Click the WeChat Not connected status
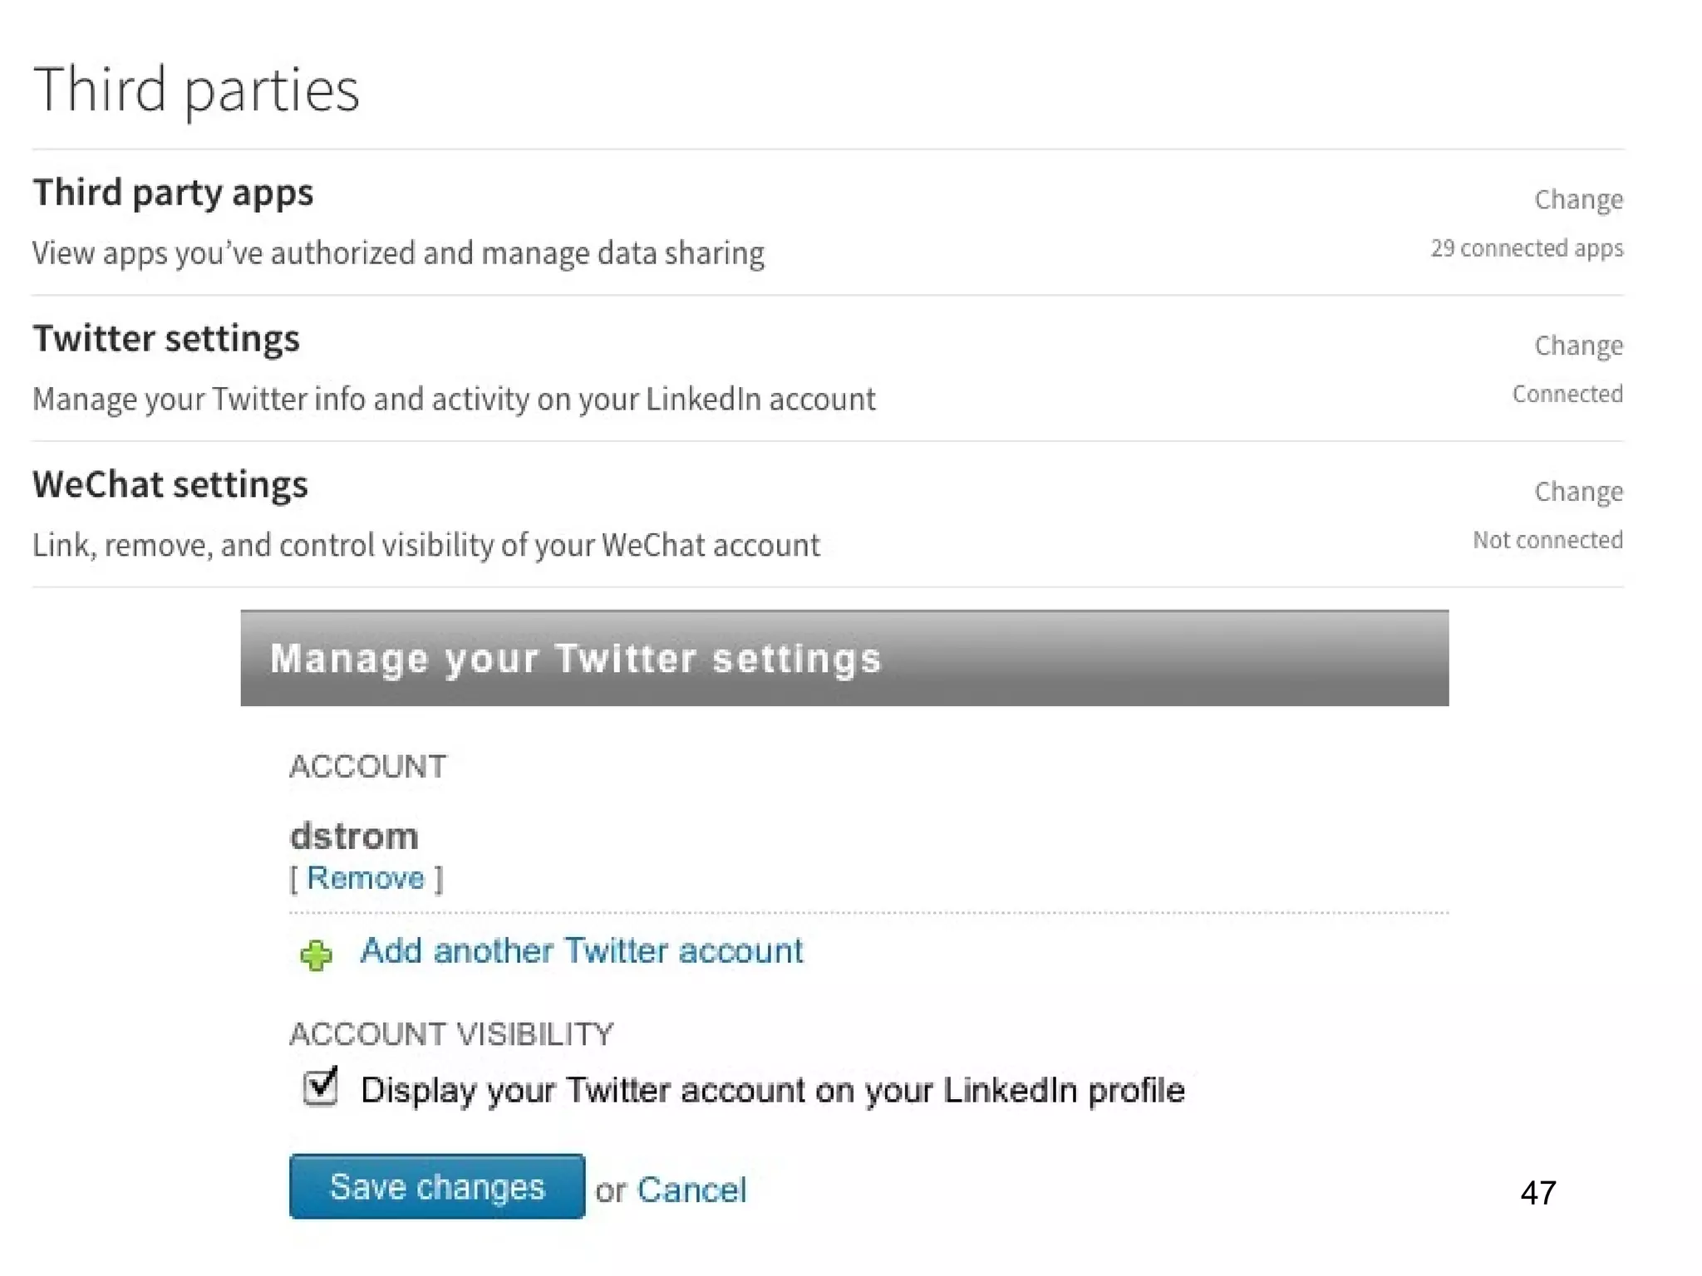 click(x=1547, y=540)
